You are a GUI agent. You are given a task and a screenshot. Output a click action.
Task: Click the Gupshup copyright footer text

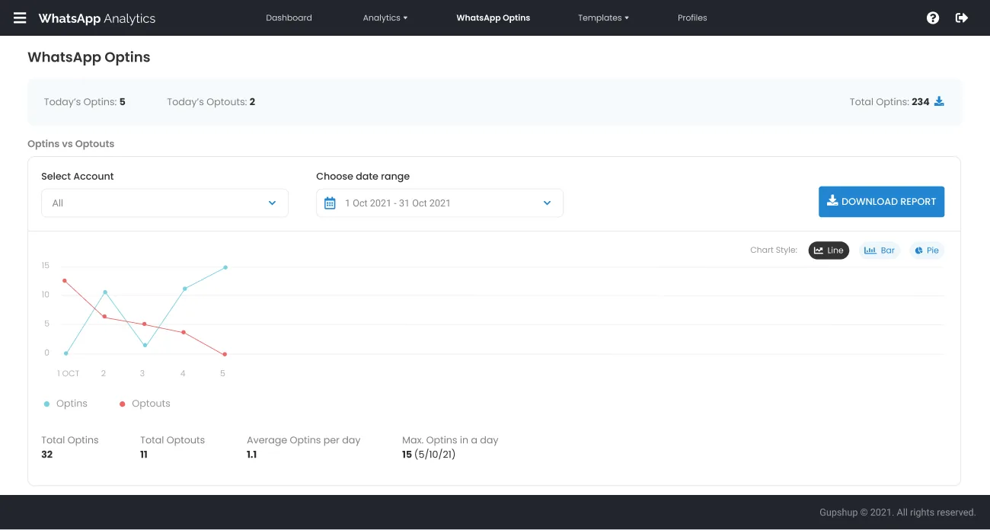pyautogui.click(x=898, y=512)
